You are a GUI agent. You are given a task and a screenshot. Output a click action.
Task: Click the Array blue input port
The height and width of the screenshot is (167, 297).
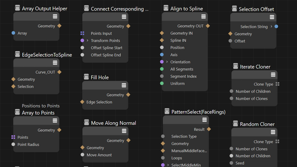(x=13, y=33)
